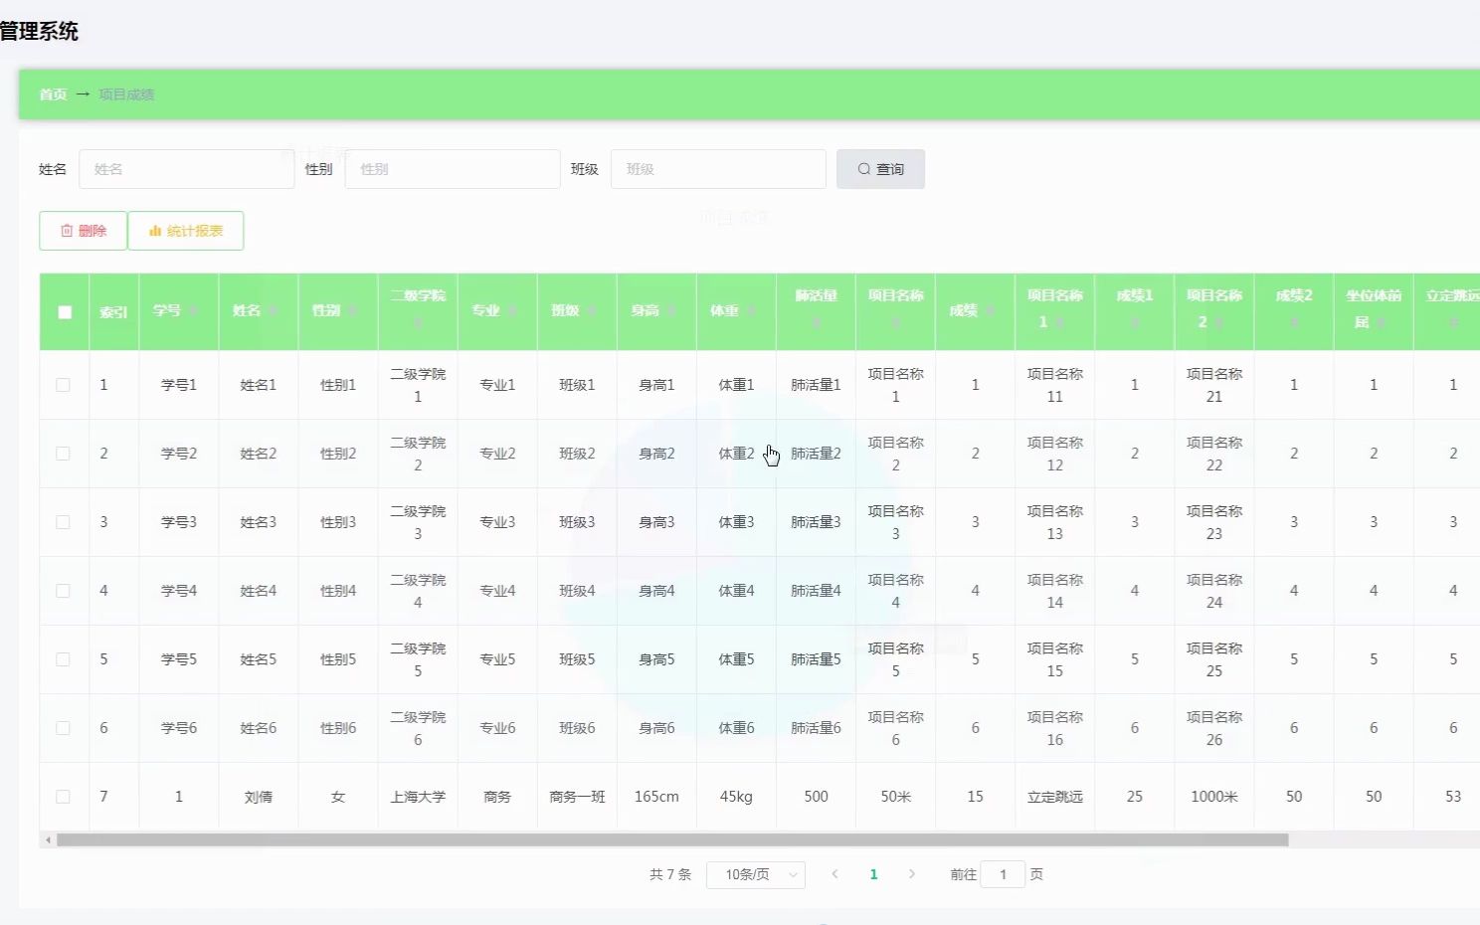Click the cell 学号5
The height and width of the screenshot is (925, 1480).
pos(179,659)
